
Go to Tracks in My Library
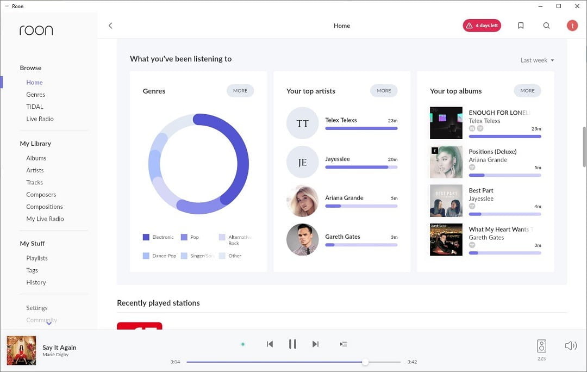[34, 182]
